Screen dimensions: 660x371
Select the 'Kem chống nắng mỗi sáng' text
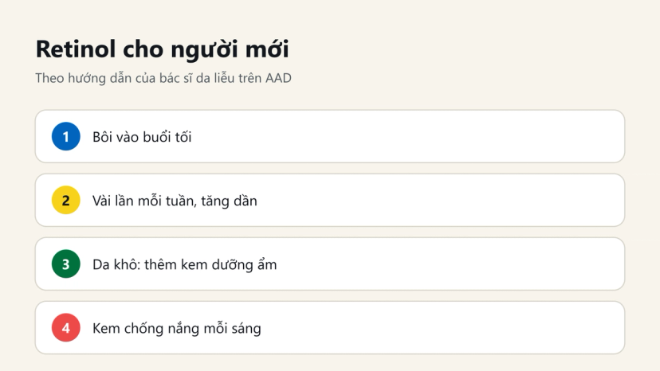tap(177, 329)
